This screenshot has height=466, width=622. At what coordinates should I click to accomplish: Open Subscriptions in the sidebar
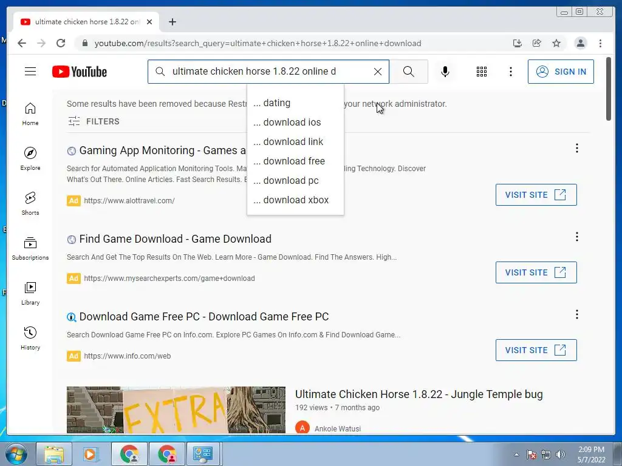(30, 248)
